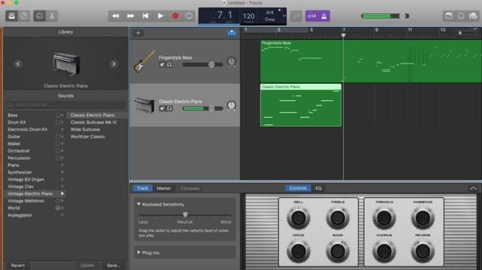Solo the Fingerstyle Bass track with headphones
Screen dimensions: 482x270
pos(169,65)
